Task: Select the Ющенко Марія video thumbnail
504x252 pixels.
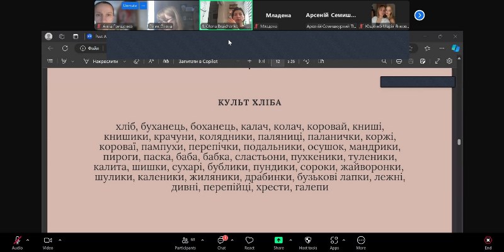Action: tap(384, 15)
